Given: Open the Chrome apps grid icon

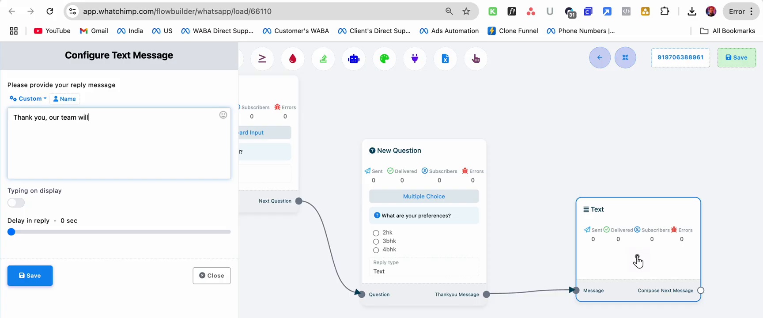Looking at the screenshot, I should 14,31.
